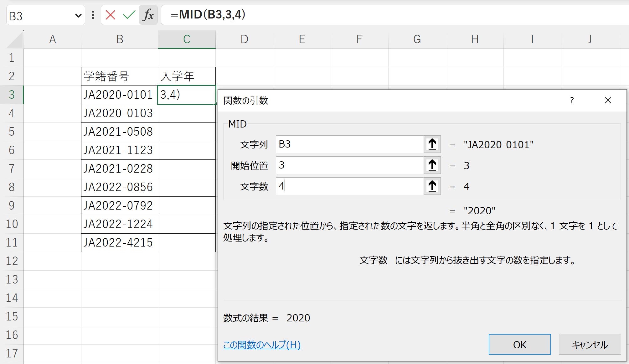Screen dimensions: 629x364
Task: Open この関数のヘルプ(H) link
Action: (261, 345)
